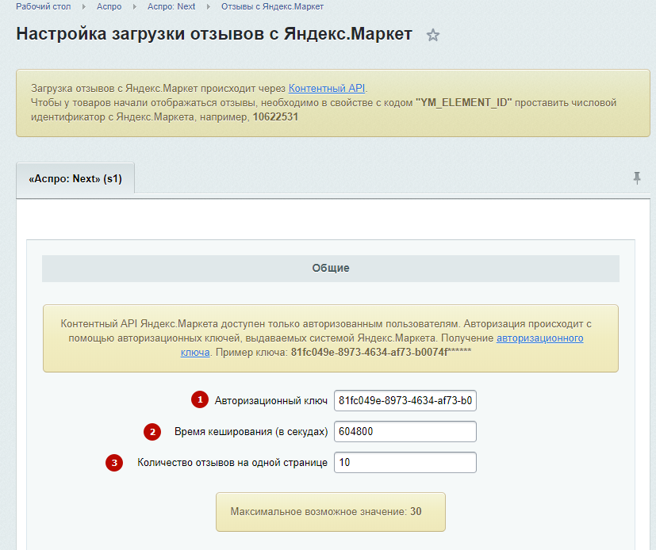Expand breadcrumb arrow after Аспро
Screen dimensions: 656x550
(x=134, y=6)
